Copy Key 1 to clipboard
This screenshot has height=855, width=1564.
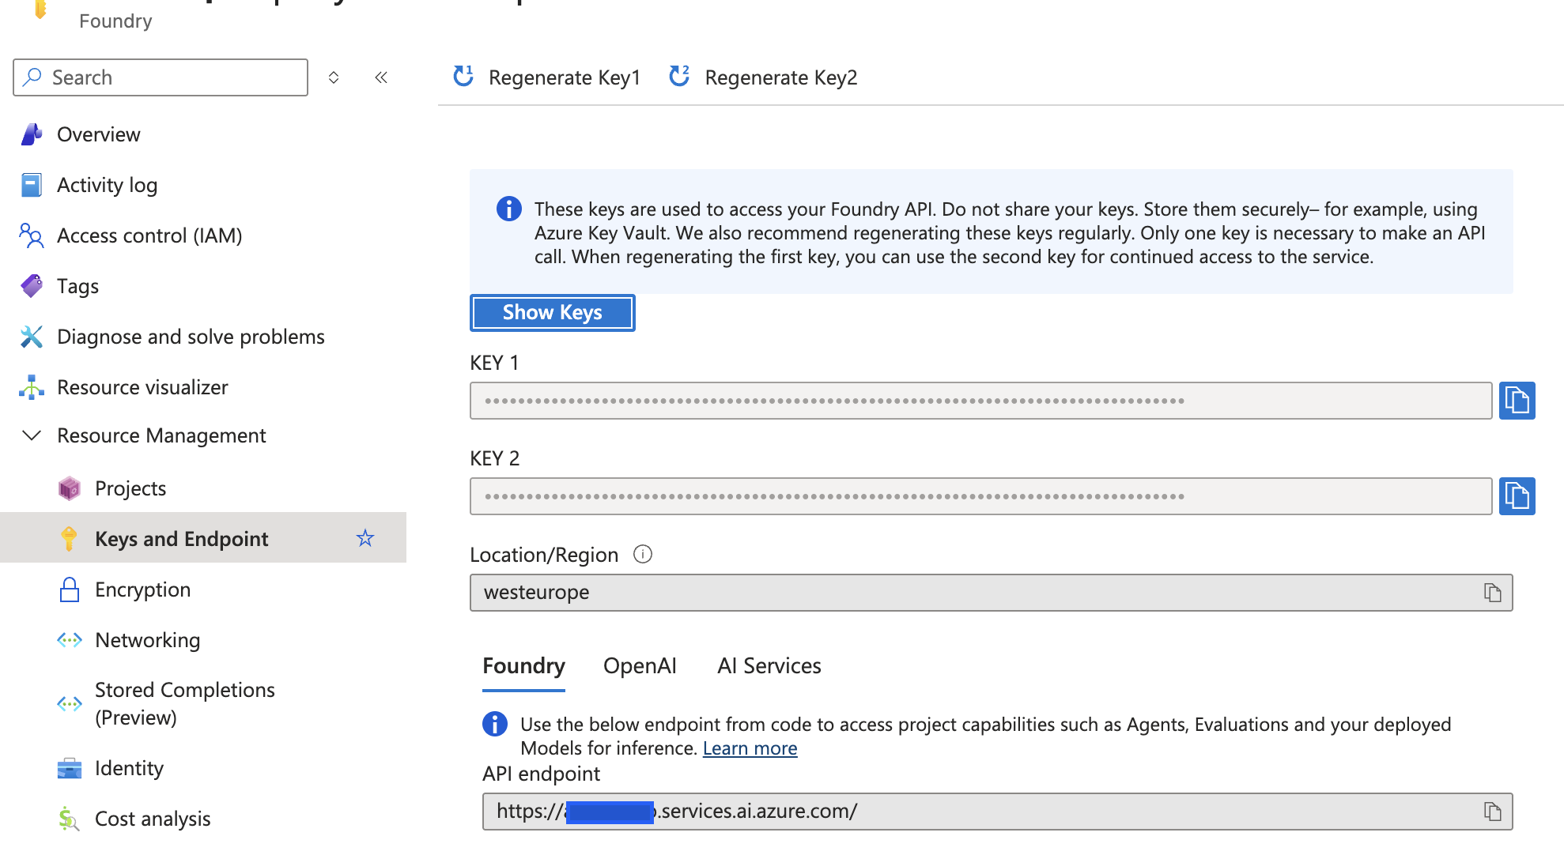(1517, 401)
